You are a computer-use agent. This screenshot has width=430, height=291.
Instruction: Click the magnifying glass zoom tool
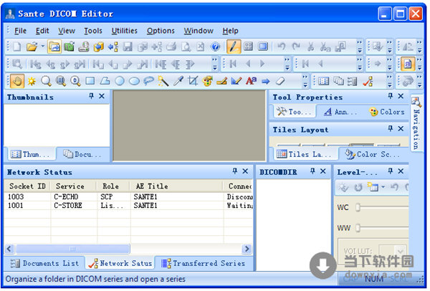pos(47,81)
